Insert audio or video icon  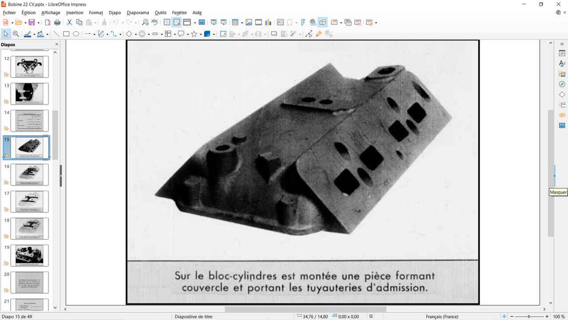[258, 22]
